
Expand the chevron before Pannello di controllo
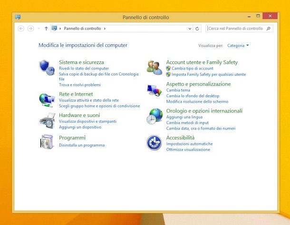click(x=60, y=29)
